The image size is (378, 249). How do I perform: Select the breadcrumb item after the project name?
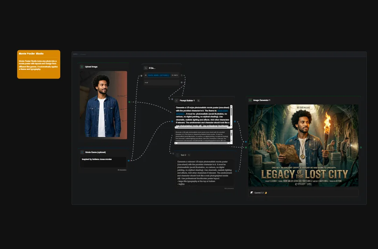83,55
